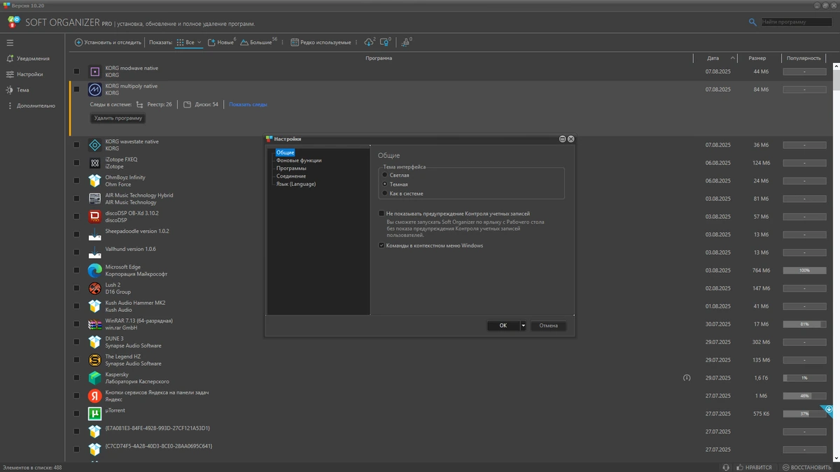Click the Microsoft Edge 100% popularity bar

804,271
